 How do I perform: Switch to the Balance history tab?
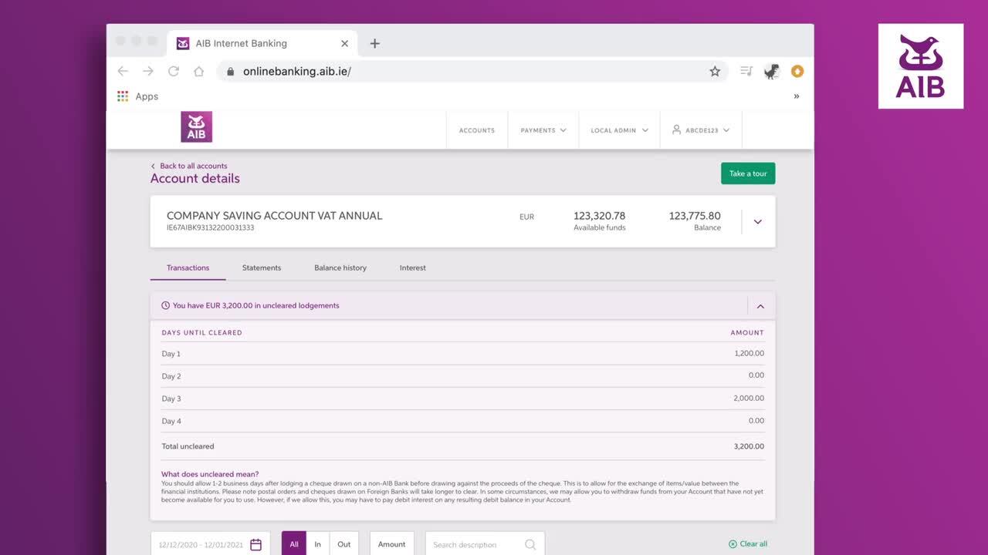click(340, 267)
